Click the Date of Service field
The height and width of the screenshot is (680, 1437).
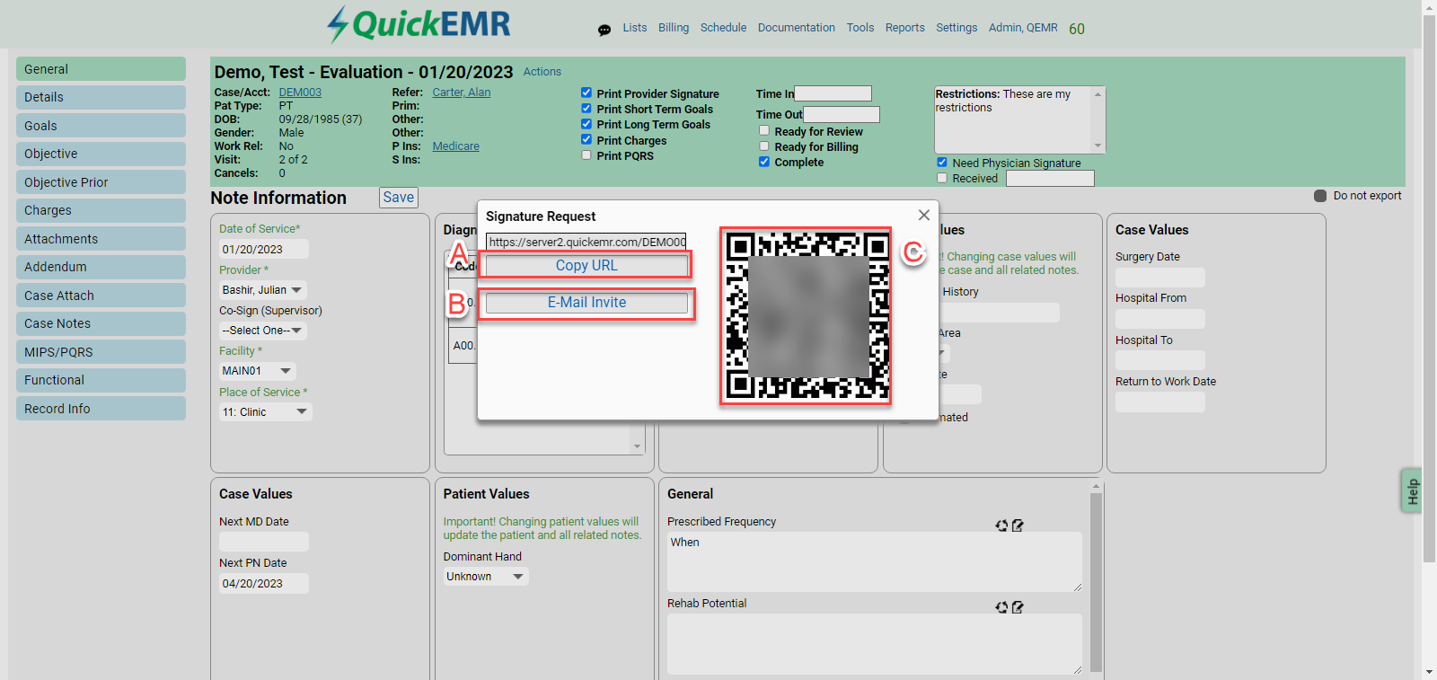264,250
